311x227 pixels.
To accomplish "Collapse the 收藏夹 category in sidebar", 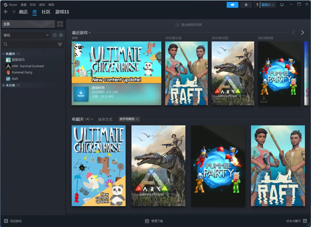I will tap(3, 54).
